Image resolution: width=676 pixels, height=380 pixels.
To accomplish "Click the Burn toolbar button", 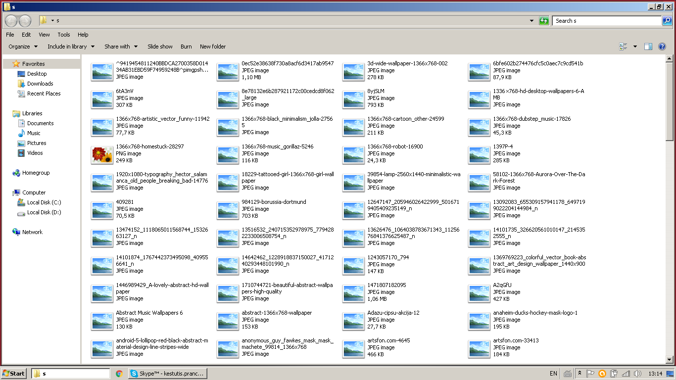I will (186, 47).
